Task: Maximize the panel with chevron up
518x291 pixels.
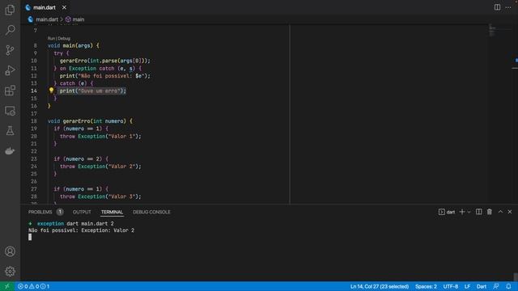Action: coord(500,212)
